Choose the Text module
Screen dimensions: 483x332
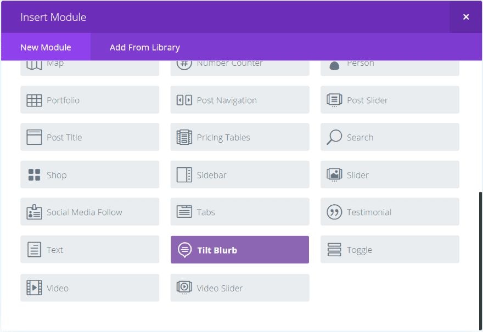89,250
